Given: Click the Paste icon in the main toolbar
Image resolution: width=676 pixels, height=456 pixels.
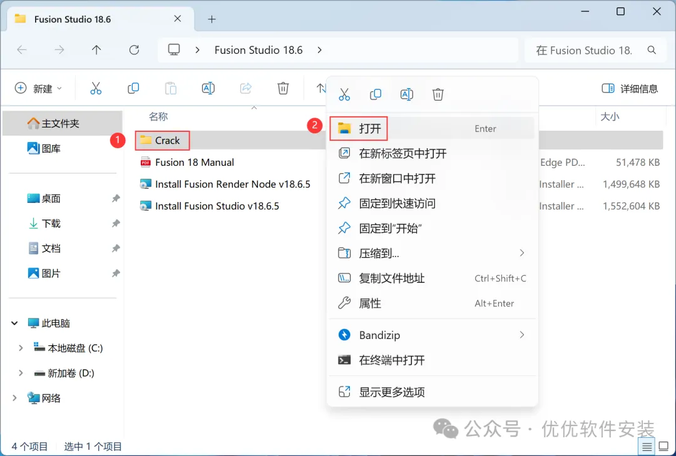Looking at the screenshot, I should (171, 88).
